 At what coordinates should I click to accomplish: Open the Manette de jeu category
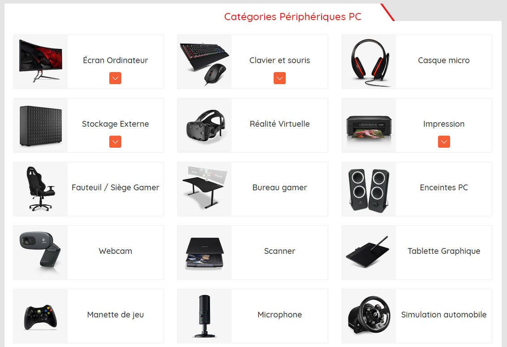[x=116, y=315]
